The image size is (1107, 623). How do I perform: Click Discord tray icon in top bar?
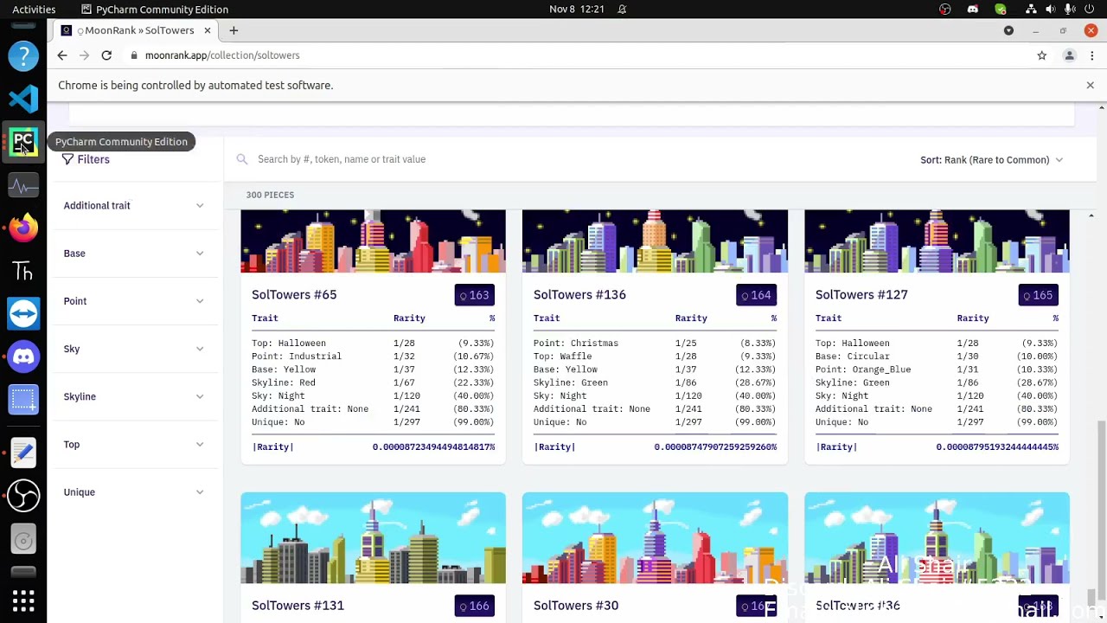973,9
